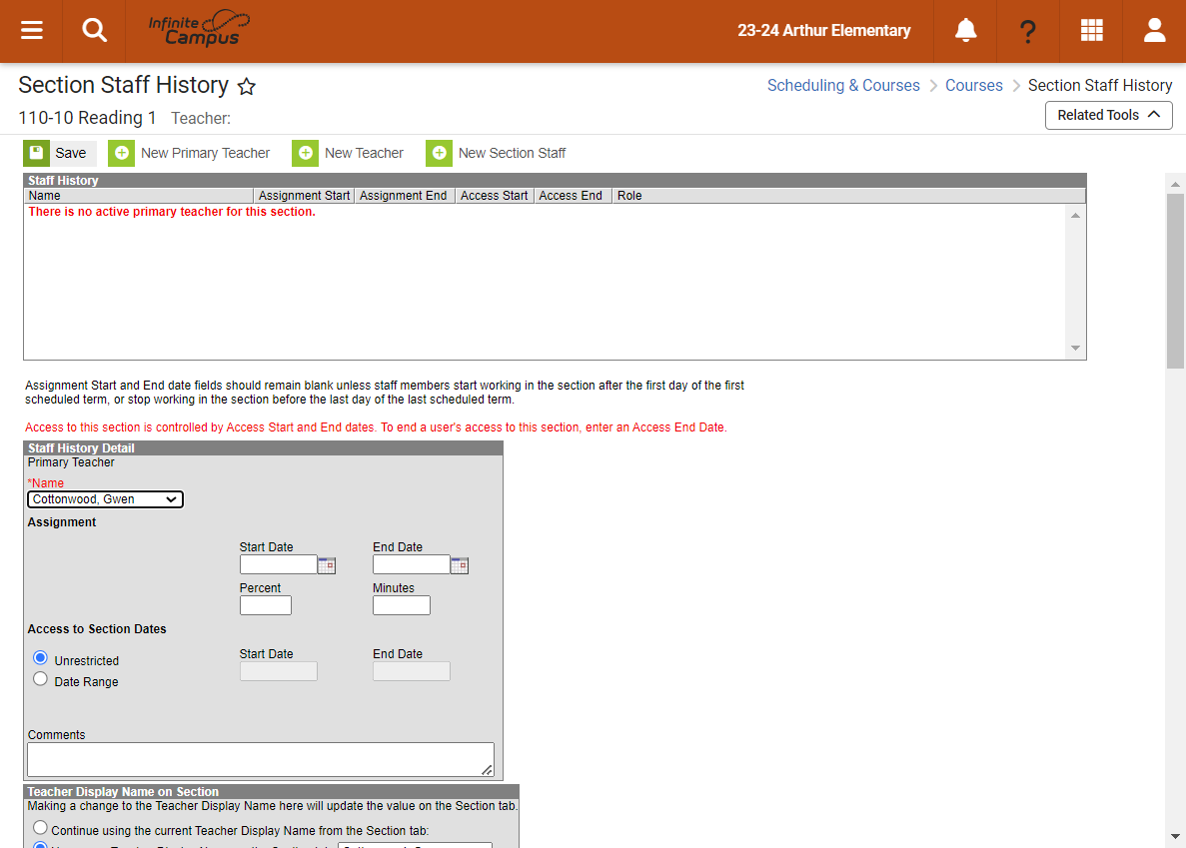Follow the Scheduling & Courses breadcrumb
The height and width of the screenshot is (848, 1186).
pyautogui.click(x=843, y=86)
